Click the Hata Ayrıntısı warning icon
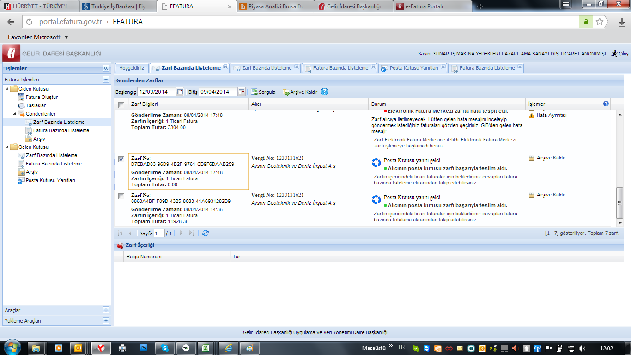Viewport: 631px width, 355px height. pos(532,116)
